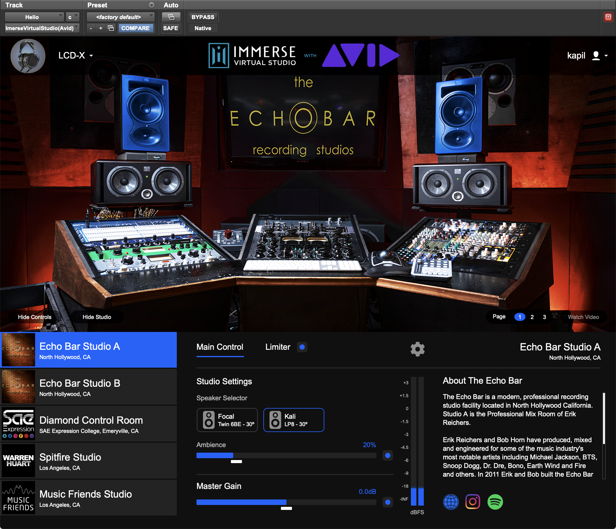Click the About text scrollbar
This screenshot has height=529, width=616.
click(604, 418)
